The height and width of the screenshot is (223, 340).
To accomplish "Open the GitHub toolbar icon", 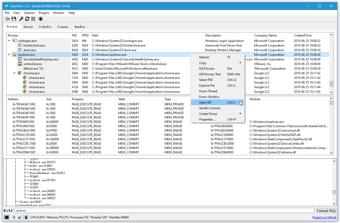I will click(41, 19).
